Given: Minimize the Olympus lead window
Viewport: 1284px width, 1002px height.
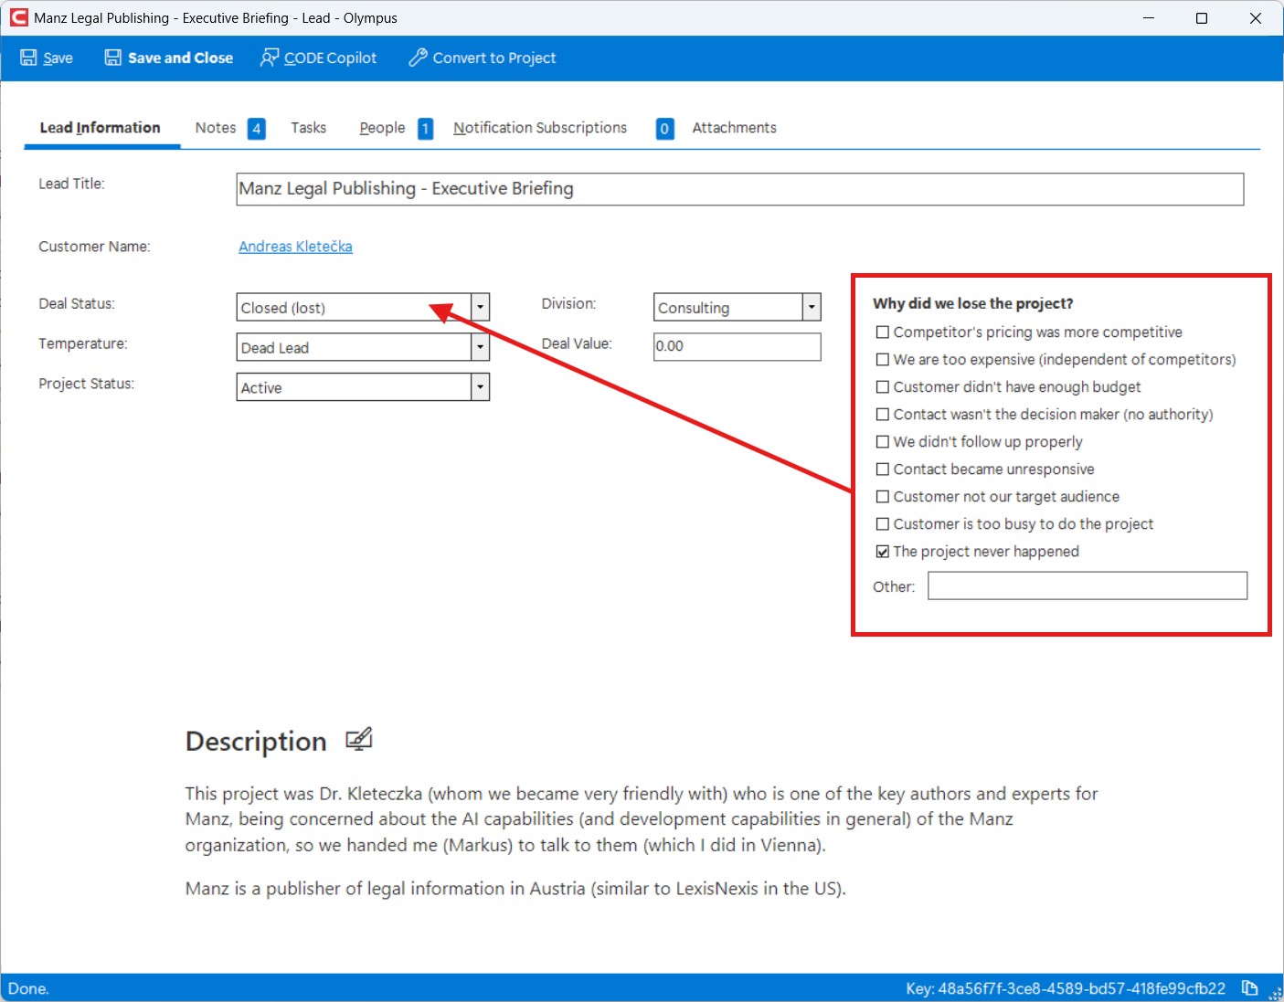Looking at the screenshot, I should pos(1149,17).
